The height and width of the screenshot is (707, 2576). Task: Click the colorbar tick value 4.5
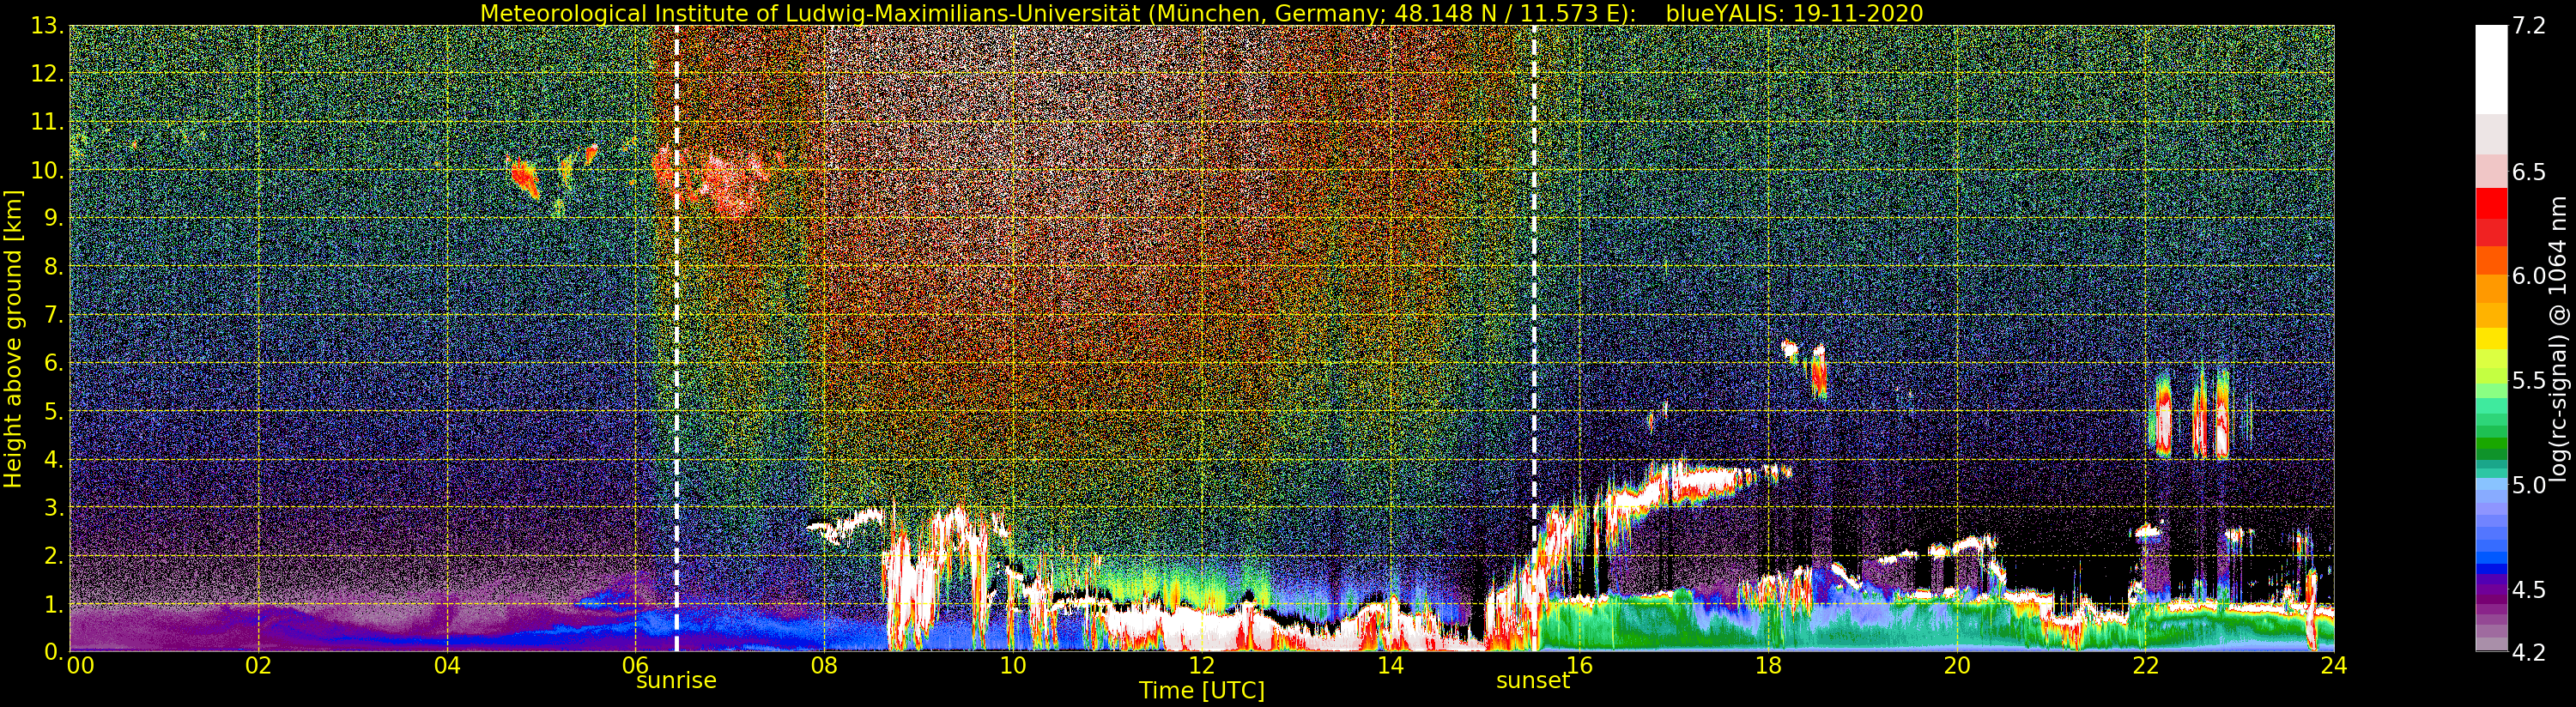pos(2528,590)
